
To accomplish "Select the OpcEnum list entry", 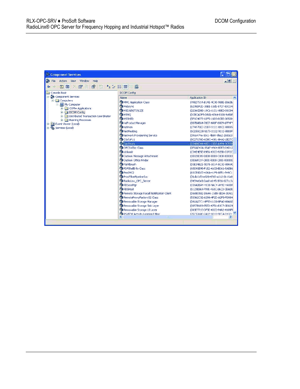I will click(176, 144).
